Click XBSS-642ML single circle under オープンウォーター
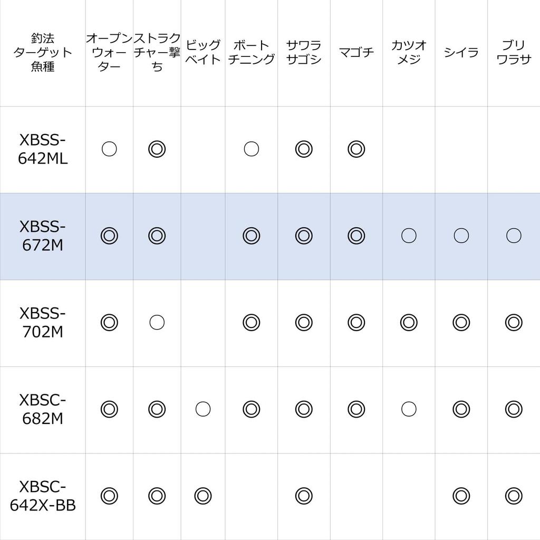Image resolution: width=540 pixels, height=540 pixels. click(109, 150)
